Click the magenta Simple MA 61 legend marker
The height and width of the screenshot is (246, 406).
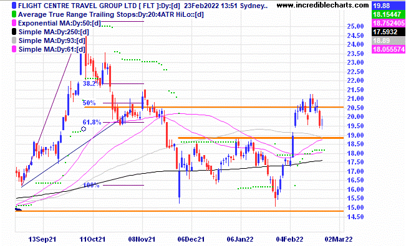[x=14, y=49]
